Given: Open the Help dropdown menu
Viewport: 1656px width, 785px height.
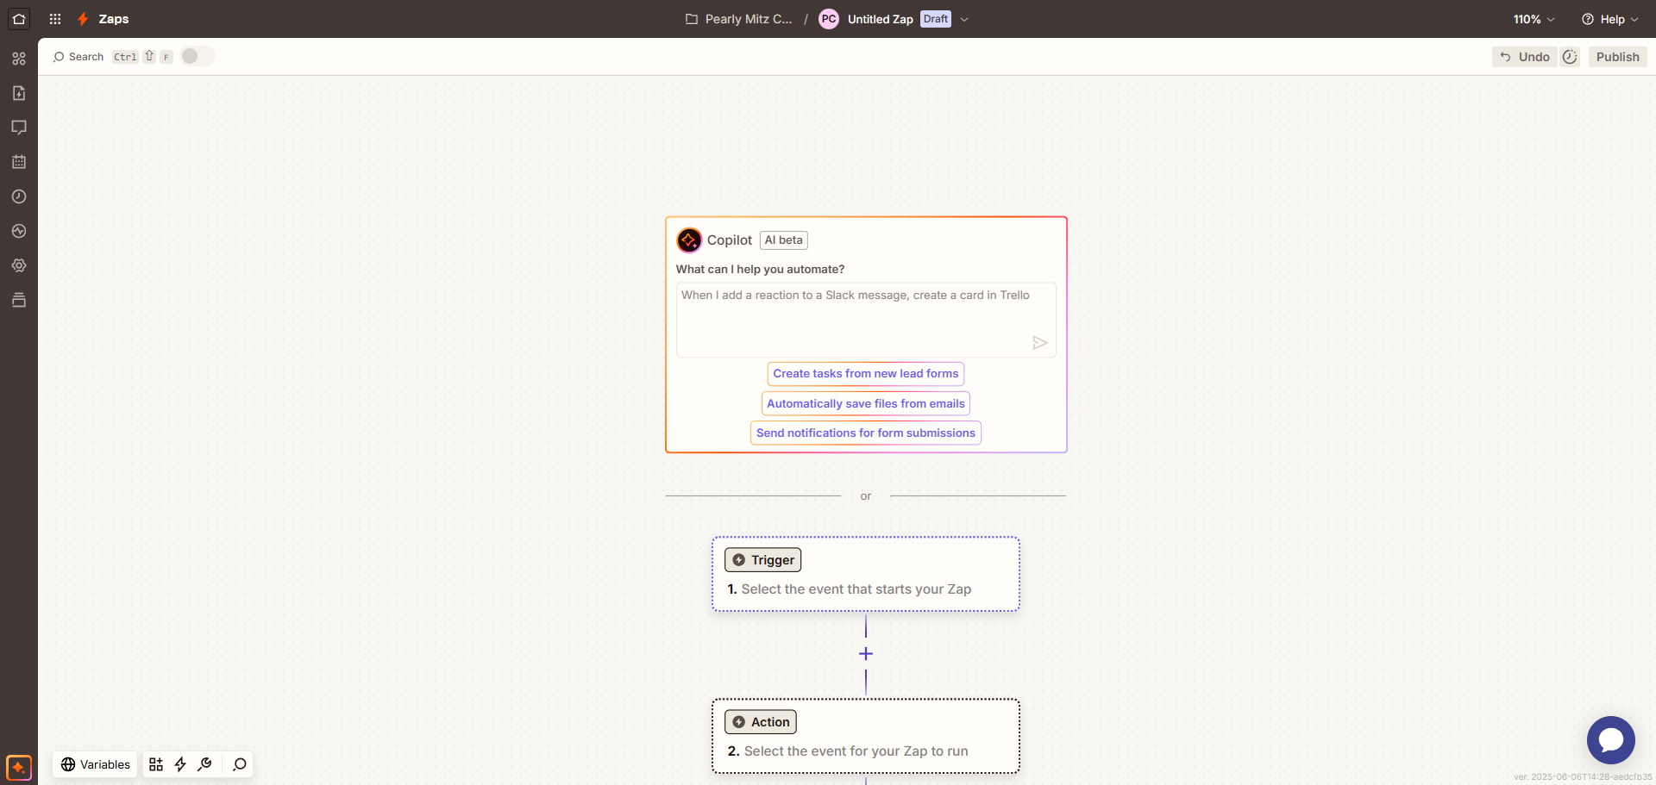Looking at the screenshot, I should (x=1609, y=18).
